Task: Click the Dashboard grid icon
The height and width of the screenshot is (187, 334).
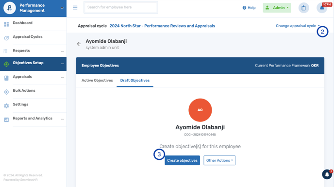Action: [x=6, y=24]
